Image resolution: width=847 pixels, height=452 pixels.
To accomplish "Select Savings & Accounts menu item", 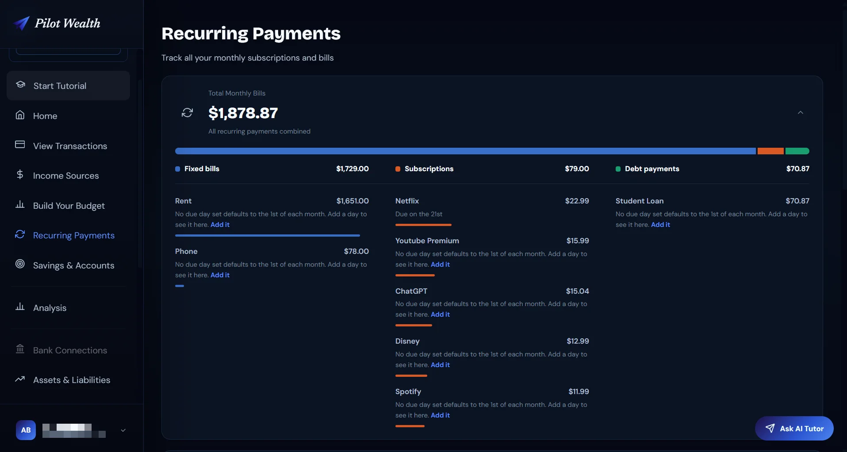I will click(68, 265).
